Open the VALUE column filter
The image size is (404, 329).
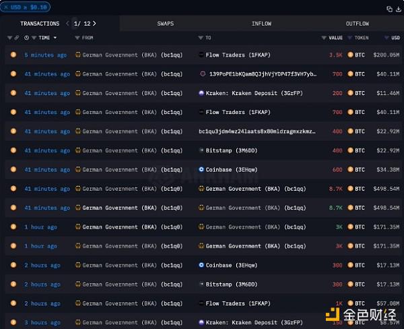point(324,38)
